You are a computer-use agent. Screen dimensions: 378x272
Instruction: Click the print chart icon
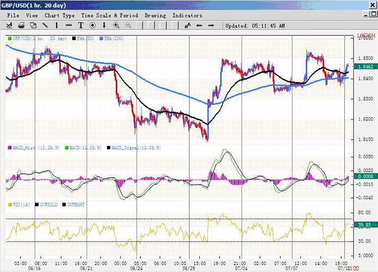click(21, 26)
